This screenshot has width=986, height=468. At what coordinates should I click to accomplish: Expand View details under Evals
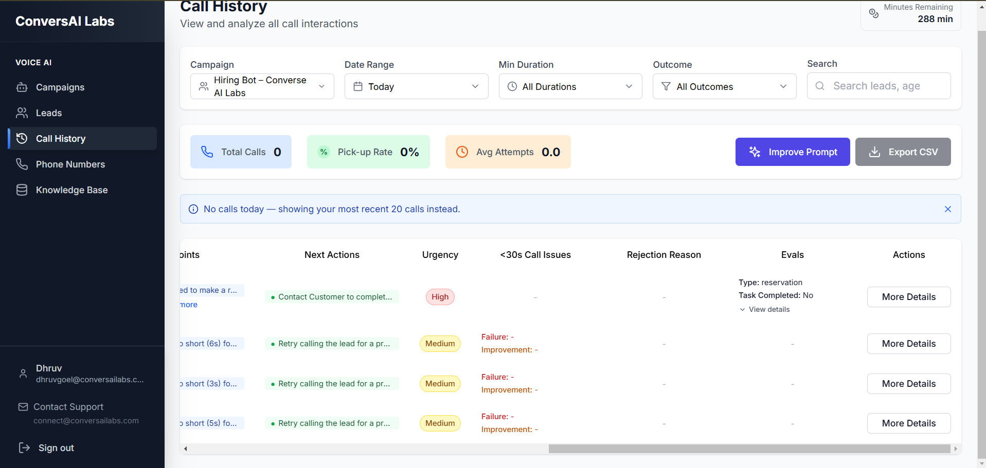pos(764,309)
